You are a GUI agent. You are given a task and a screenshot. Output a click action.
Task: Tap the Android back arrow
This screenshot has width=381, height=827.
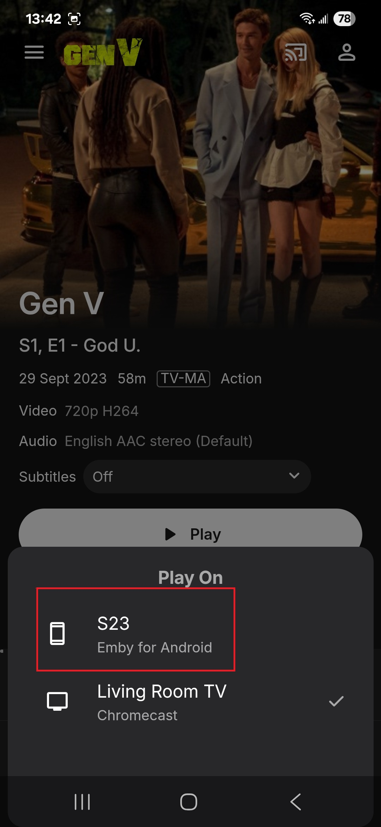(x=296, y=802)
